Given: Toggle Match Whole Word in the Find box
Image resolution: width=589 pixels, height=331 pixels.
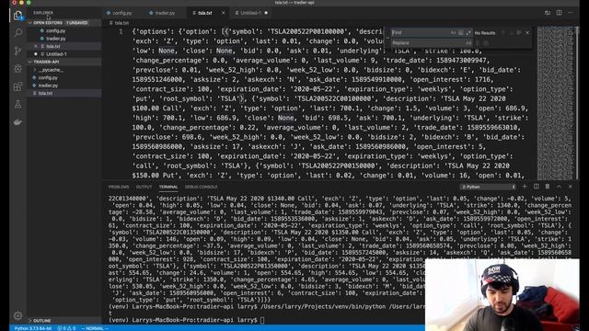Looking at the screenshot, I should [x=460, y=33].
